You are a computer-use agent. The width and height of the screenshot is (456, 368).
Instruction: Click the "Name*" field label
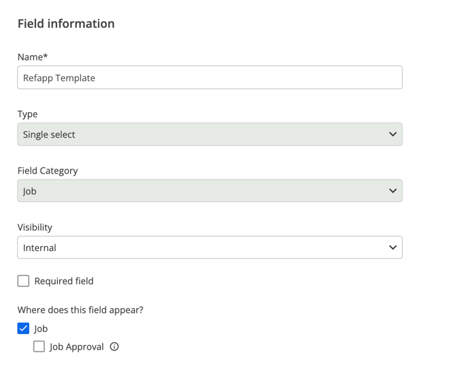pos(33,57)
